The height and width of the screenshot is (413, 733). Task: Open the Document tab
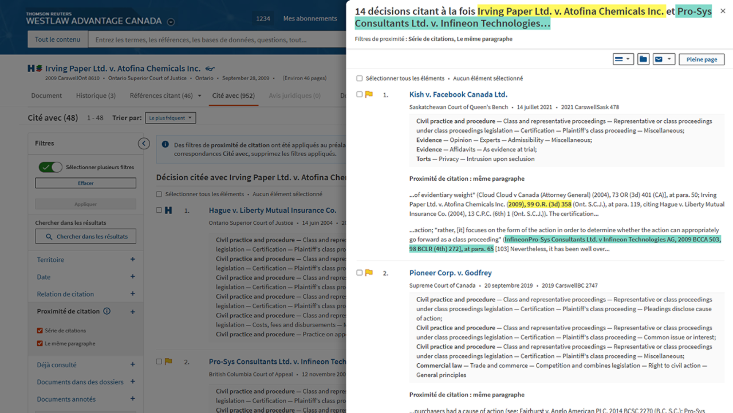tap(46, 96)
